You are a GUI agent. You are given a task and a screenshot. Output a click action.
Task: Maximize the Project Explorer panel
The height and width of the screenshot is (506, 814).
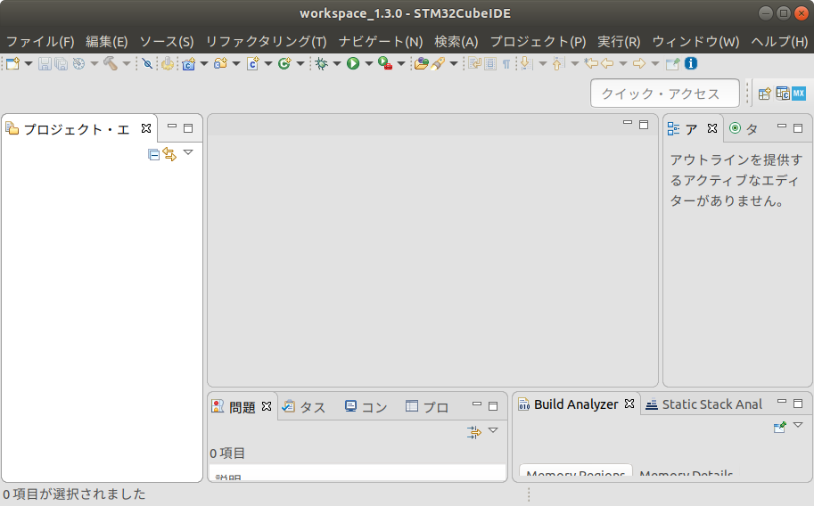point(188,128)
